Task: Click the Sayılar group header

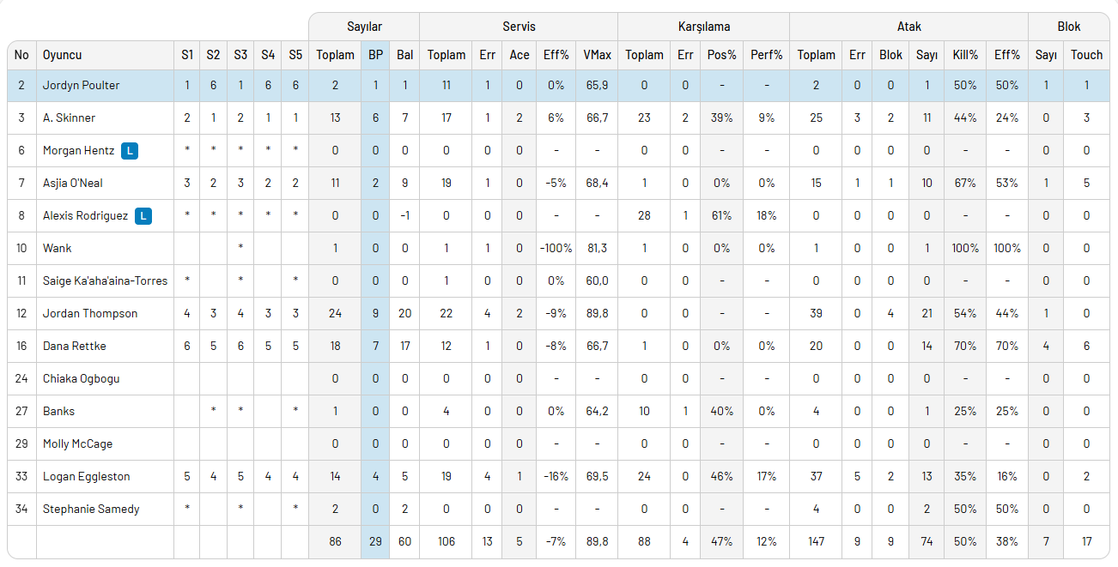Action: (x=364, y=27)
